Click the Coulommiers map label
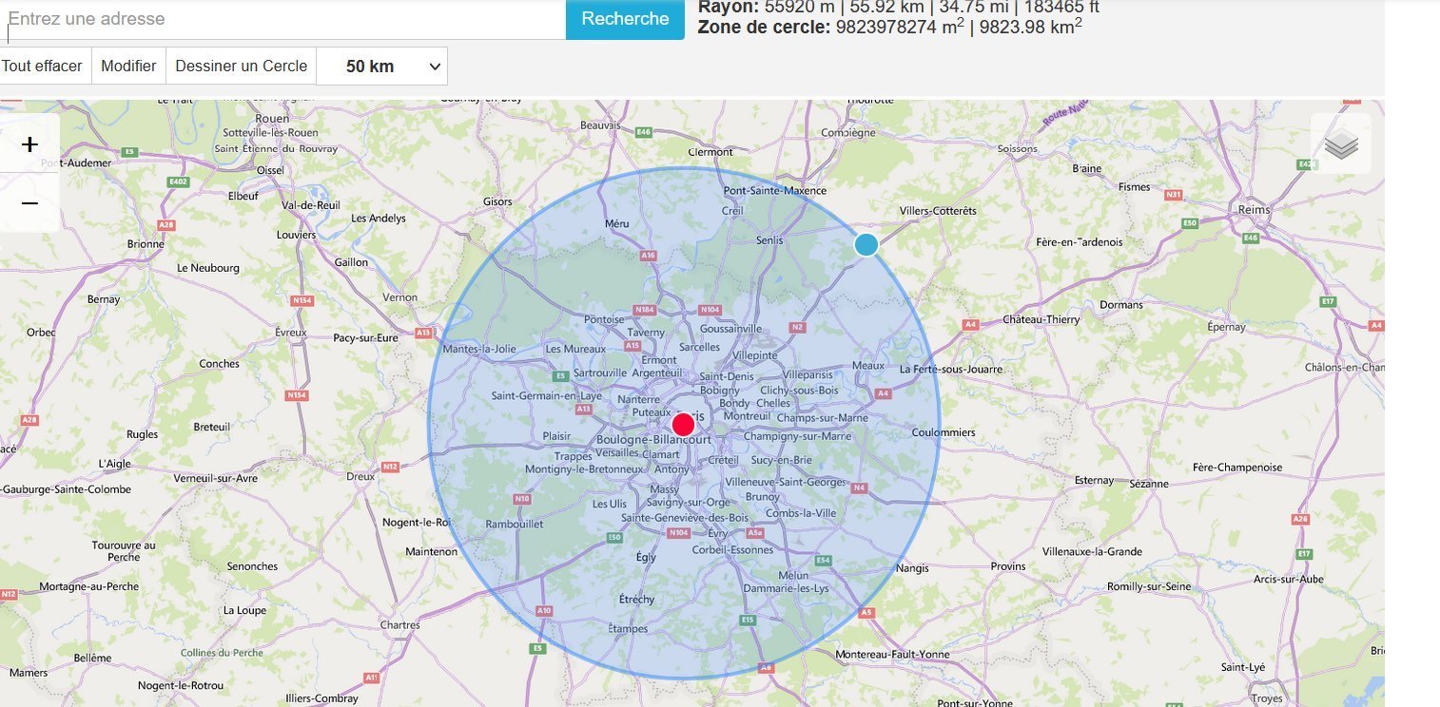This screenshot has height=707, width=1440. click(944, 432)
